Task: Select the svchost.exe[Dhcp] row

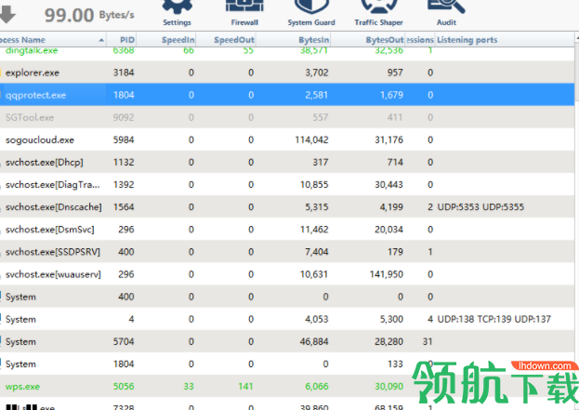Action: tap(287, 162)
